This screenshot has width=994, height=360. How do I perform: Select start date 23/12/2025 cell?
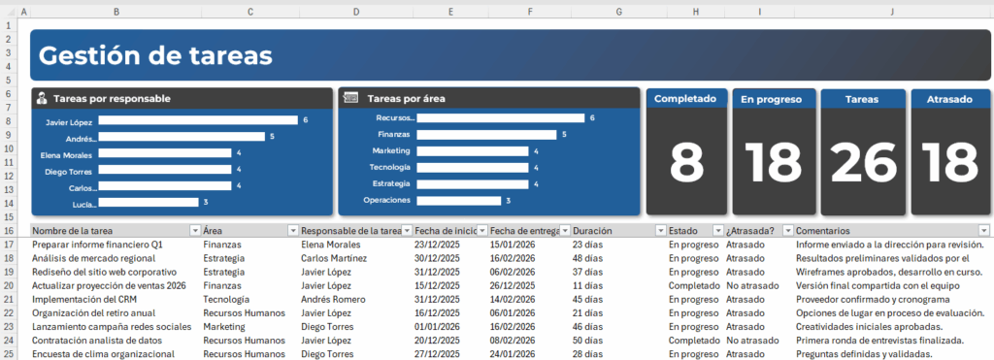click(450, 245)
